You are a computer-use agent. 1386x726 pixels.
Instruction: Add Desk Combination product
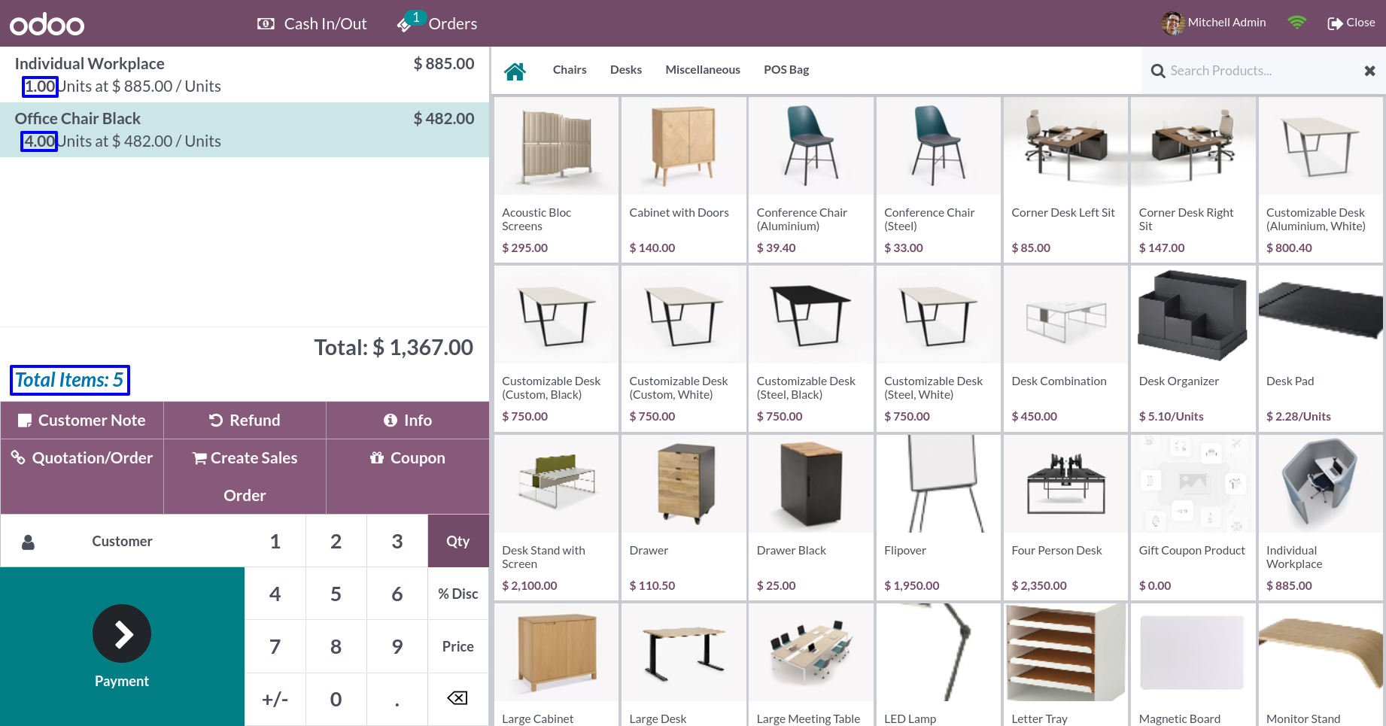(x=1065, y=348)
